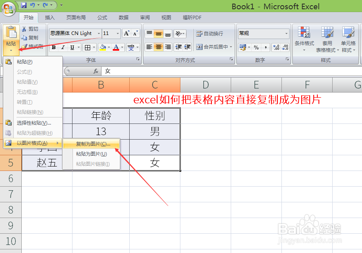Switch to the 页面布局 tab

click(76, 18)
